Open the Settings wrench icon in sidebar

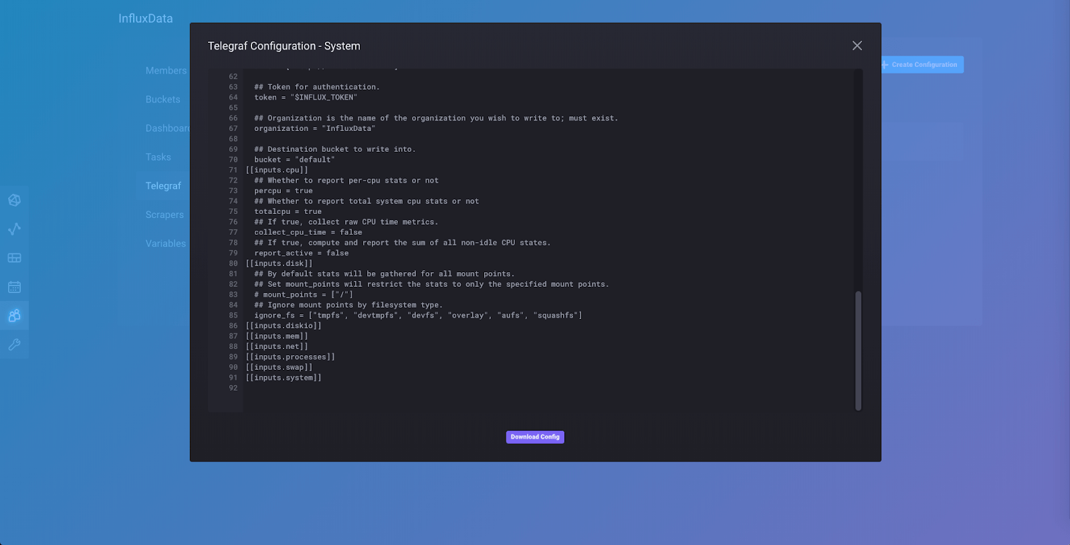[x=14, y=344]
